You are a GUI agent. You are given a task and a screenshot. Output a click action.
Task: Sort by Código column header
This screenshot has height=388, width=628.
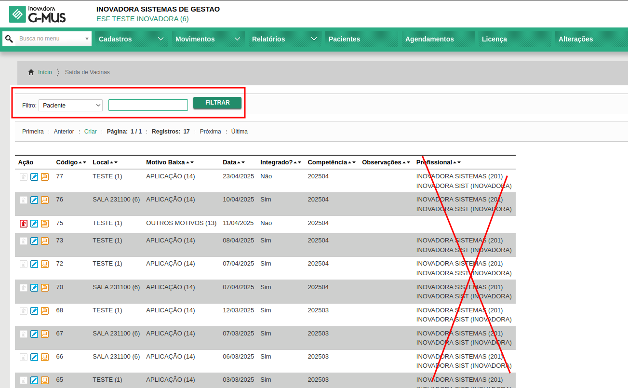67,162
